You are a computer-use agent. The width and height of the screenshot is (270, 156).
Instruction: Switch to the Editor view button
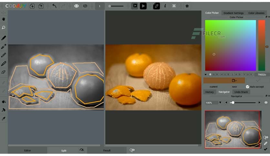pos(27,151)
